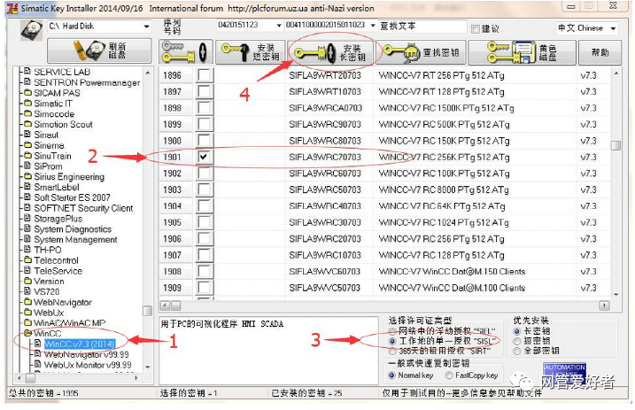
Task: Click the key disk save button
Action: [523, 52]
